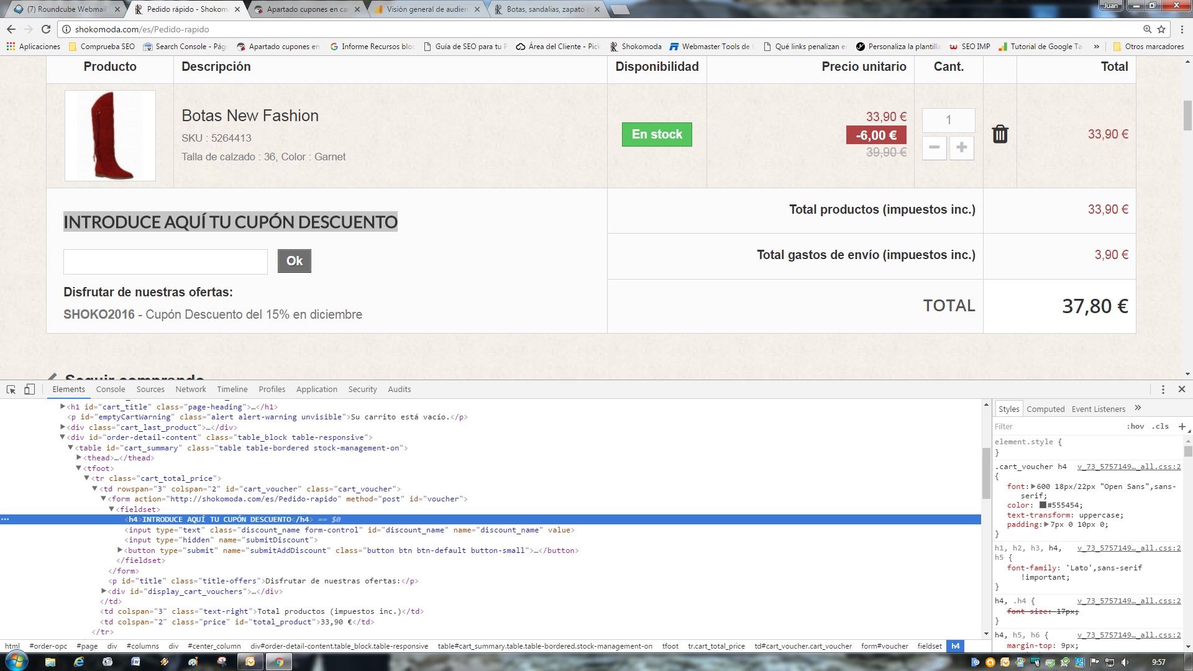Increase quantity with the plus button
Viewport: 1193px width, 671px height.
[961, 148]
